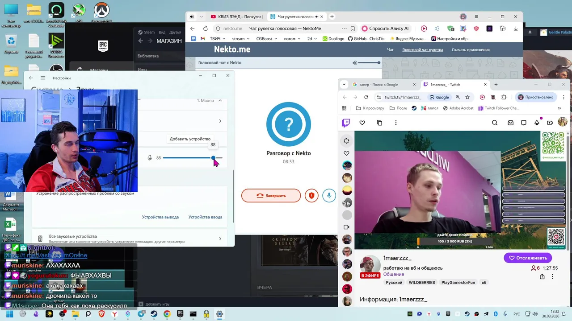Viewport: 572px width, 321px height.
Task: Open the 2d bookmarks folder dropdown
Action: click(312, 39)
